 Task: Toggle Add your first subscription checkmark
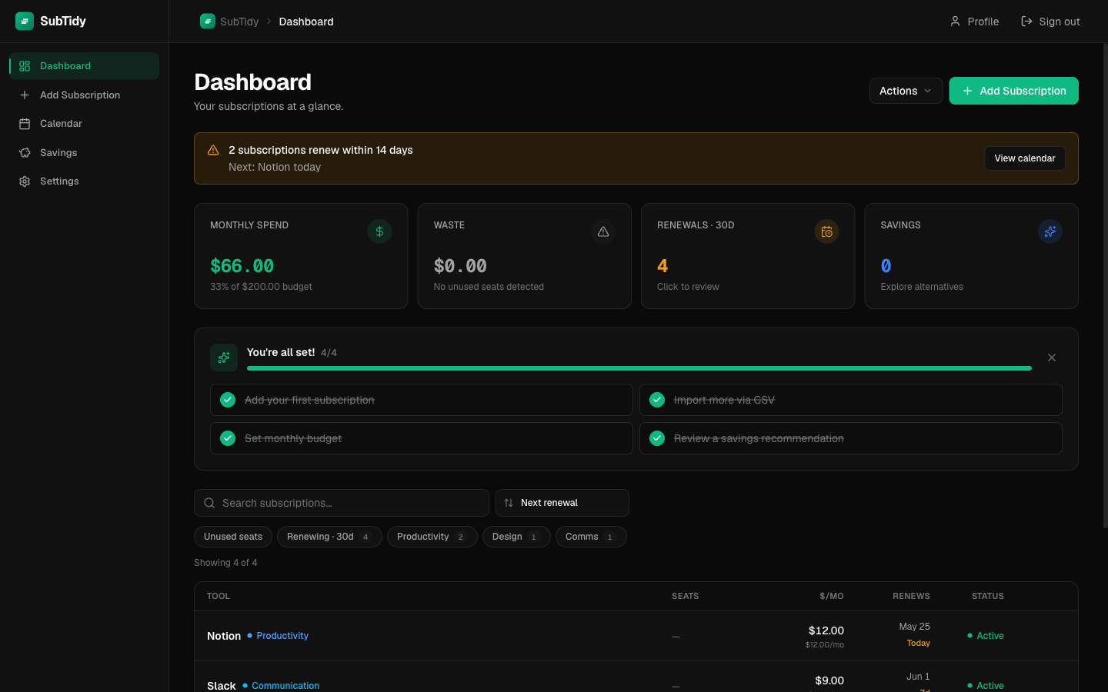228,400
